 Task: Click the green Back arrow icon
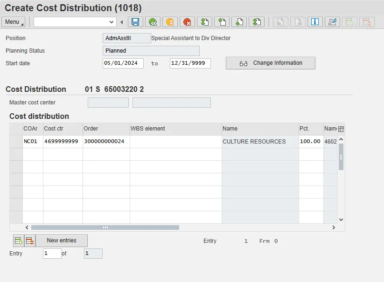(x=152, y=22)
